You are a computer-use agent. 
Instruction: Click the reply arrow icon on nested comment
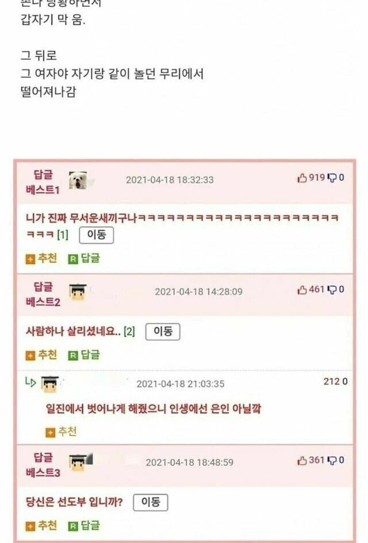coord(30,382)
